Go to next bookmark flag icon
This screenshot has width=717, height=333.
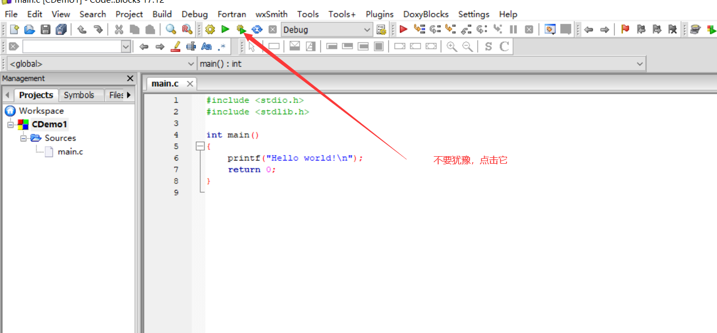657,29
